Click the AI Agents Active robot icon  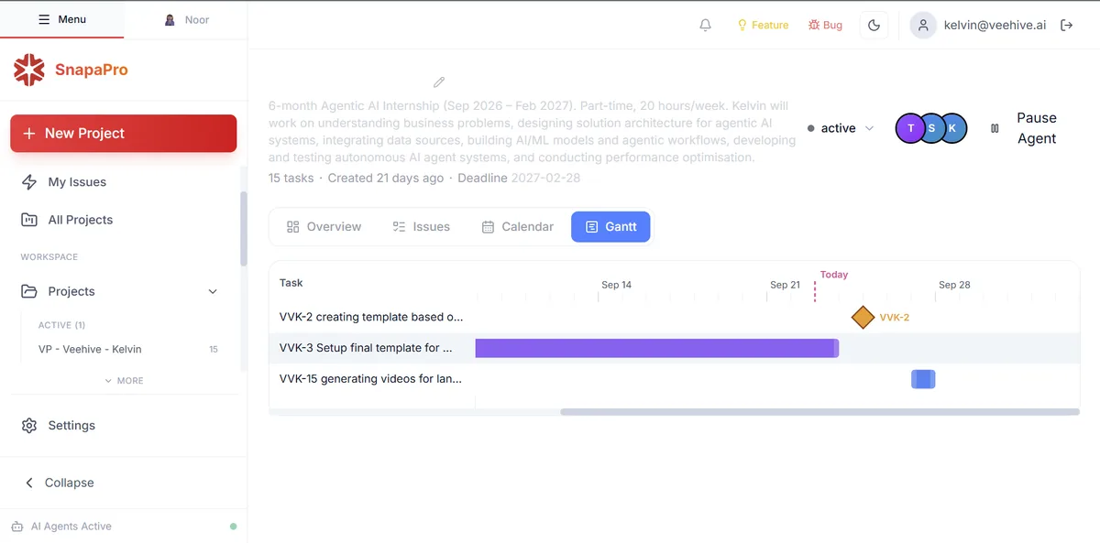click(x=16, y=527)
